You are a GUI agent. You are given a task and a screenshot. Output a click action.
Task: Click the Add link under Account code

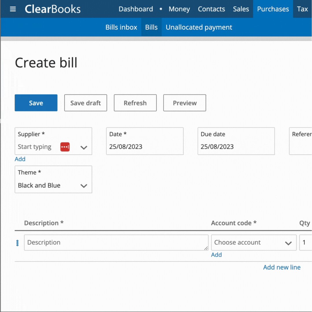(x=216, y=255)
